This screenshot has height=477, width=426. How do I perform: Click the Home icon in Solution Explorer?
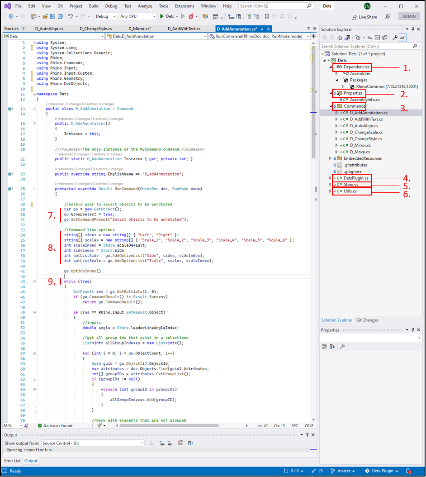pyautogui.click(x=340, y=38)
